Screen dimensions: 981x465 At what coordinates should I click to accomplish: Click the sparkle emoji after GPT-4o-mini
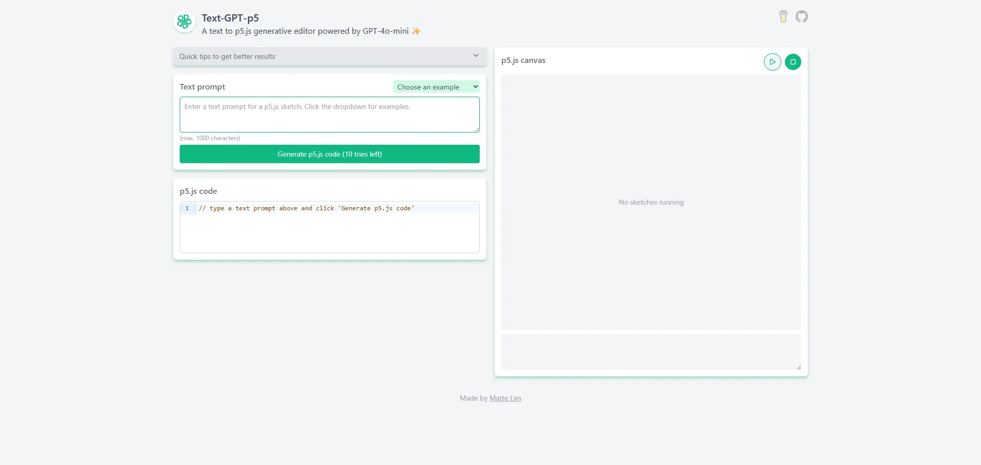(x=416, y=31)
